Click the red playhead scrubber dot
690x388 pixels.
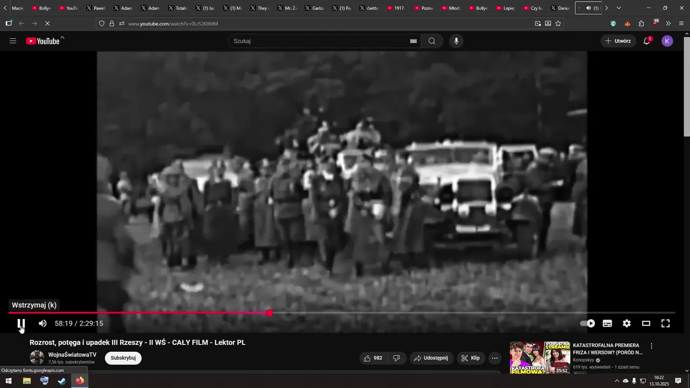[269, 313]
